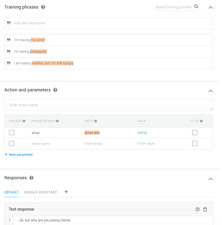The width and height of the screenshot is (222, 225).
Task: Select the Default responses tab
Action: [x=11, y=192]
